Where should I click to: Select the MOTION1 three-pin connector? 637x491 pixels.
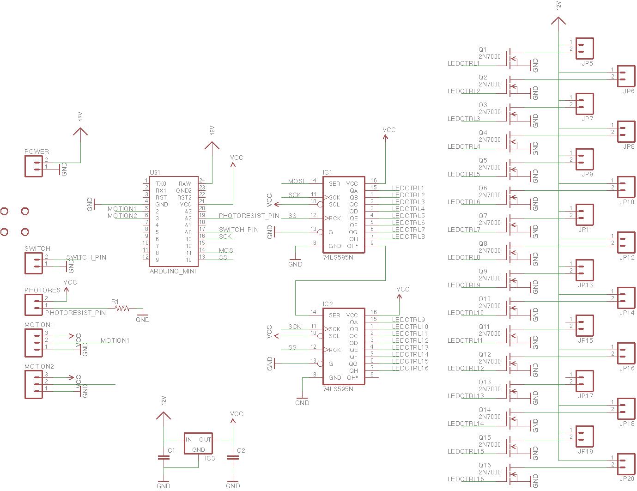[33, 343]
